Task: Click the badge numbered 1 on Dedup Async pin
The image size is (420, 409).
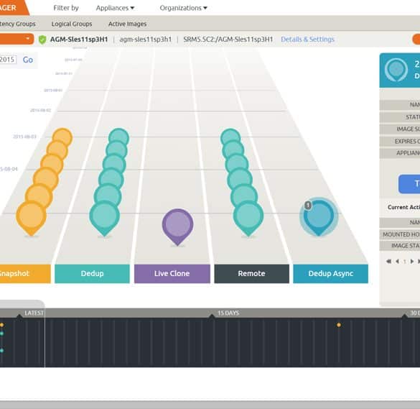Action: click(x=308, y=206)
